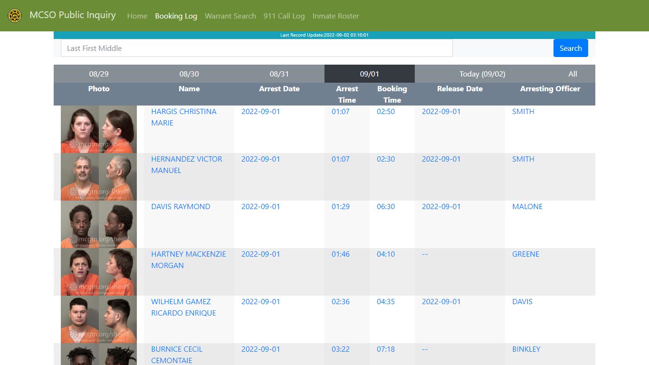Open the Inmate Roster page
This screenshot has width=649, height=365.
coord(335,16)
